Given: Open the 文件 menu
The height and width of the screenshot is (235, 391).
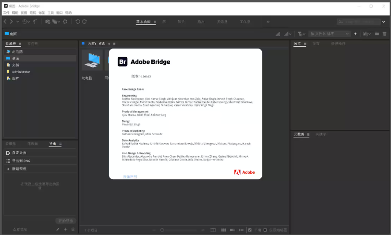Looking at the screenshot, I should click(x=6, y=12).
